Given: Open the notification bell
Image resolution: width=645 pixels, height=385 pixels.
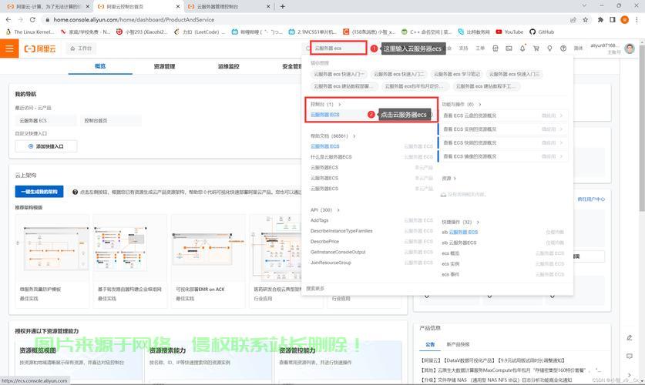Looking at the screenshot, I should (x=522, y=49).
